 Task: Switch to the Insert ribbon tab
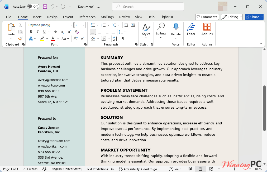(x=37, y=17)
